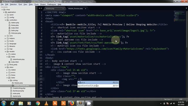This screenshot has height=106, width=188.
Task: Go to next tab with right arrow
Action: 41,8
